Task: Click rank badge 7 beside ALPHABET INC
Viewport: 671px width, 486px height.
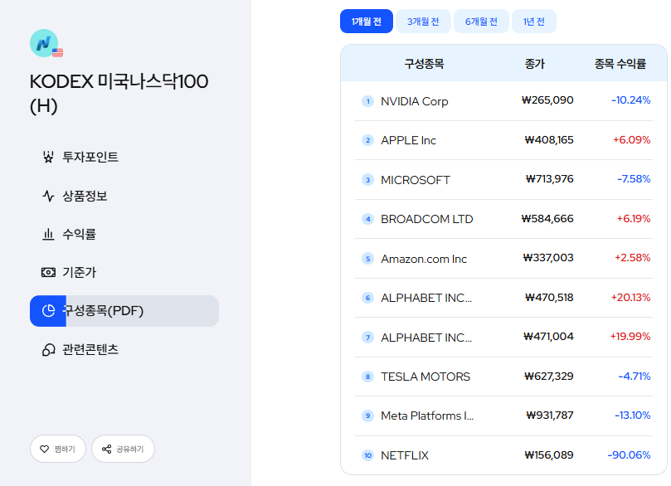Action: pyautogui.click(x=367, y=337)
